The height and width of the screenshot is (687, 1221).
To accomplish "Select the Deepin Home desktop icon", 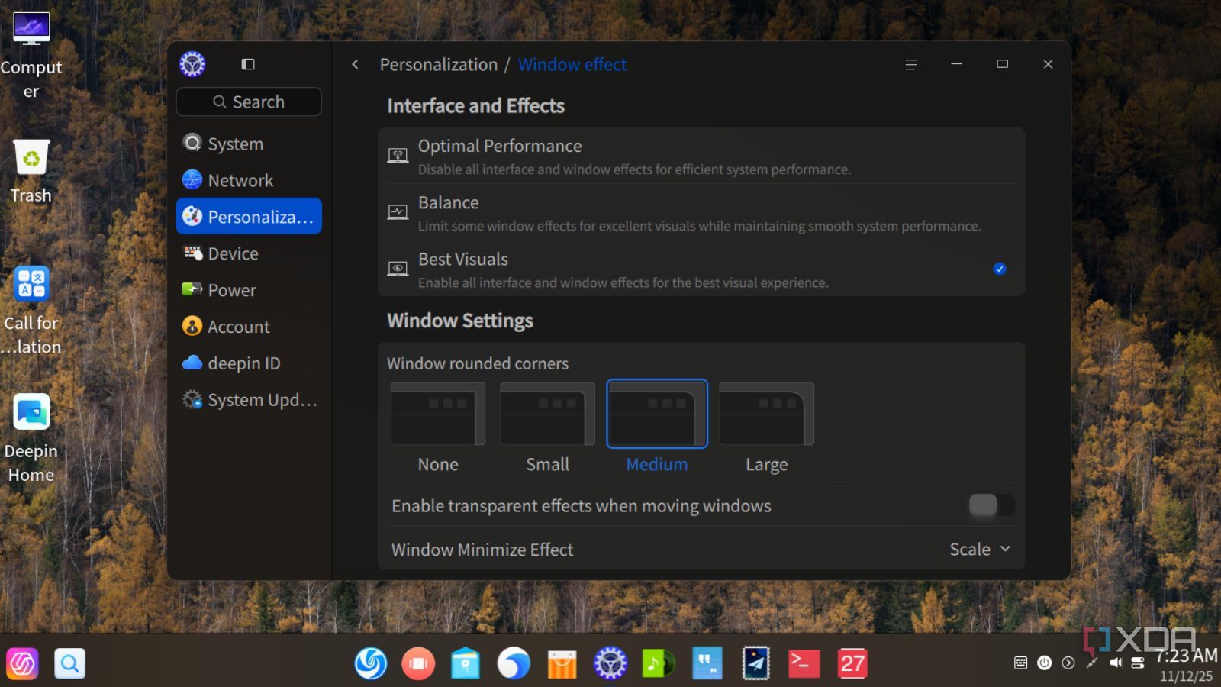I will point(31,438).
